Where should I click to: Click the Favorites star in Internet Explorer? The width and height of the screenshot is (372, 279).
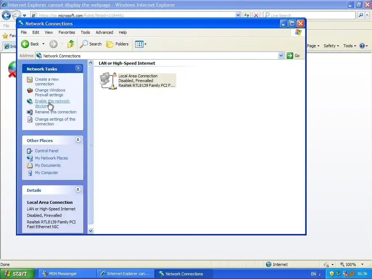pyautogui.click(x=5, y=36)
